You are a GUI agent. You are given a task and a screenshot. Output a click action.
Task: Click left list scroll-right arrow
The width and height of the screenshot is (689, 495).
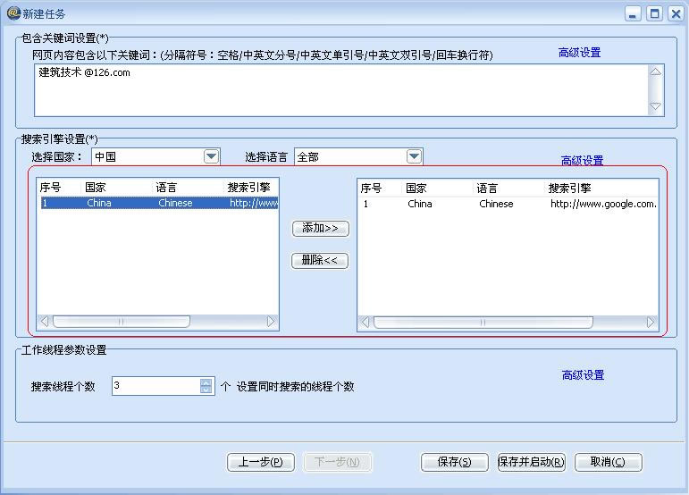point(271,322)
